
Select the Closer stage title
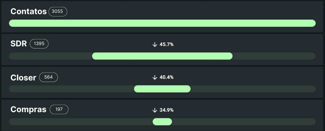point(23,78)
